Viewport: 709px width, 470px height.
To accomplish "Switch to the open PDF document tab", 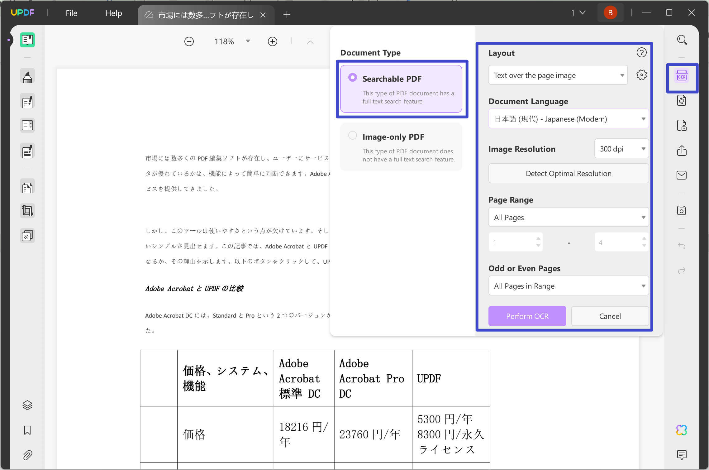I will pyautogui.click(x=202, y=15).
